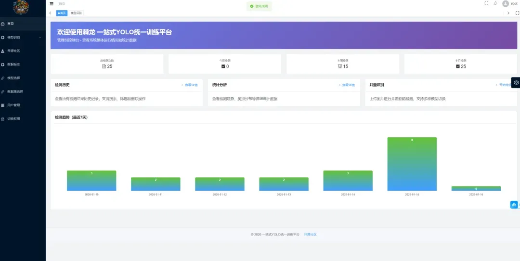Open 查看详情 link in 统计分析 card
Viewport: 520px width, 261px height.
point(347,85)
